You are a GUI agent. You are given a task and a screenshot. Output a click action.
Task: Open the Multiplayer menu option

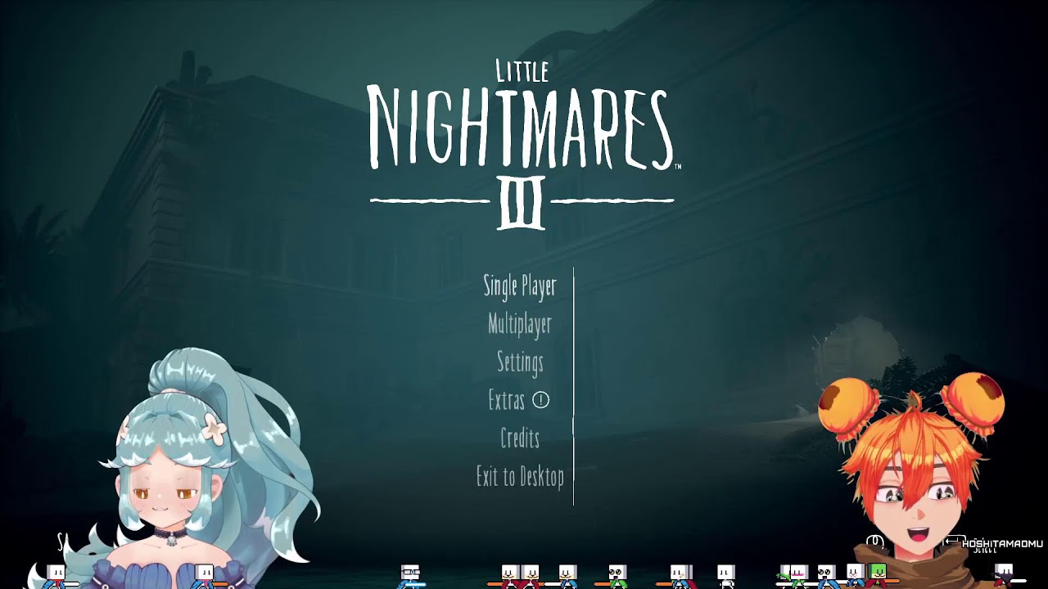click(x=520, y=324)
